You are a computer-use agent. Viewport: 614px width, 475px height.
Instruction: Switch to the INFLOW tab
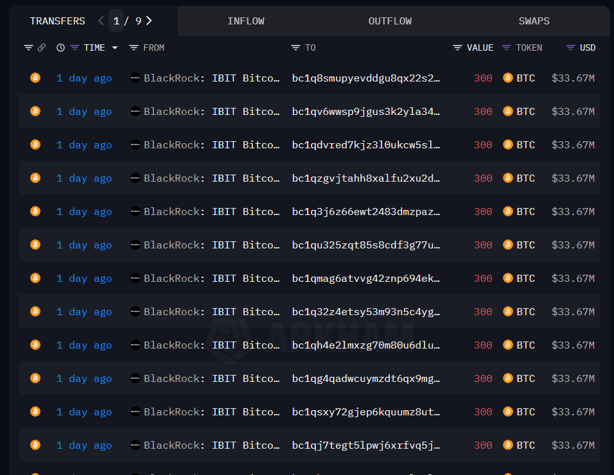(246, 21)
